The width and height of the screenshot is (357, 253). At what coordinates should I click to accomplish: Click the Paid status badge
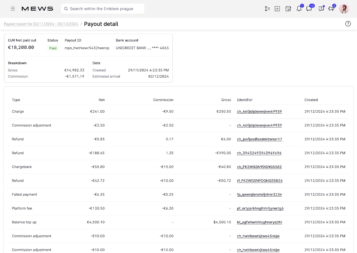[53, 48]
